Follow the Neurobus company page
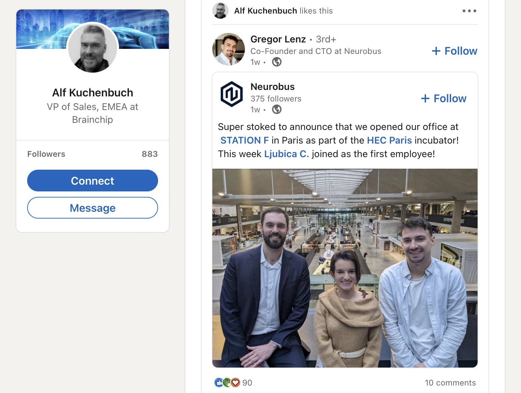Image resolution: width=521 pixels, height=393 pixels. (444, 98)
